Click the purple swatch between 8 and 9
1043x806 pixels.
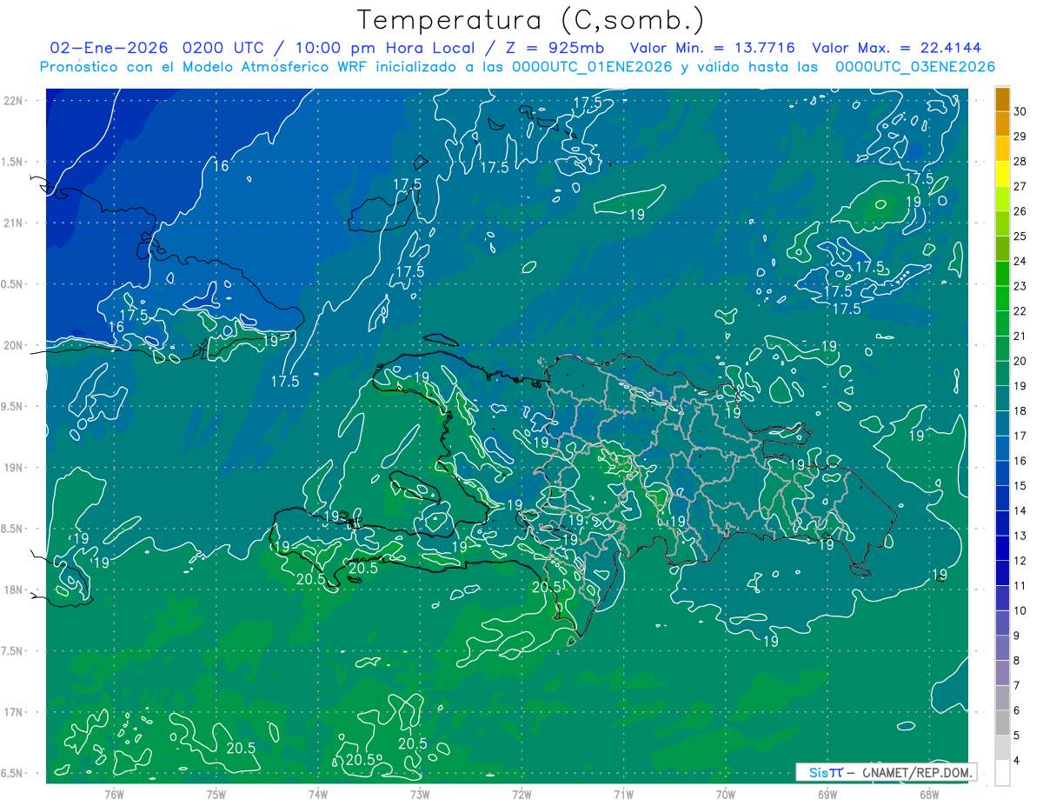(x=1002, y=648)
